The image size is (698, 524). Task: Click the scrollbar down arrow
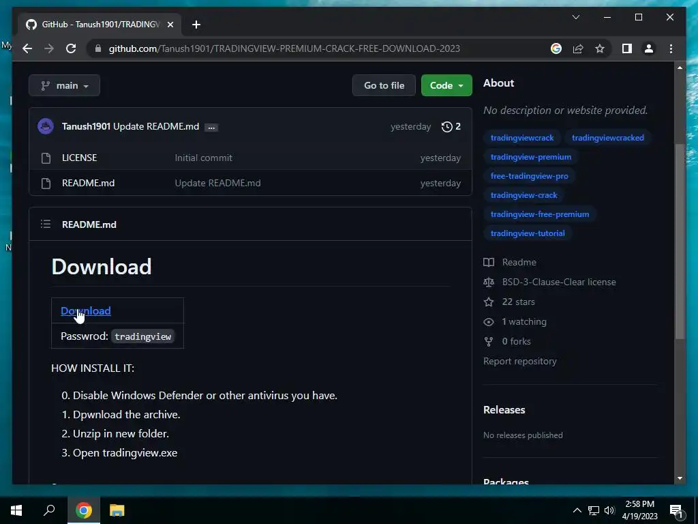680,478
